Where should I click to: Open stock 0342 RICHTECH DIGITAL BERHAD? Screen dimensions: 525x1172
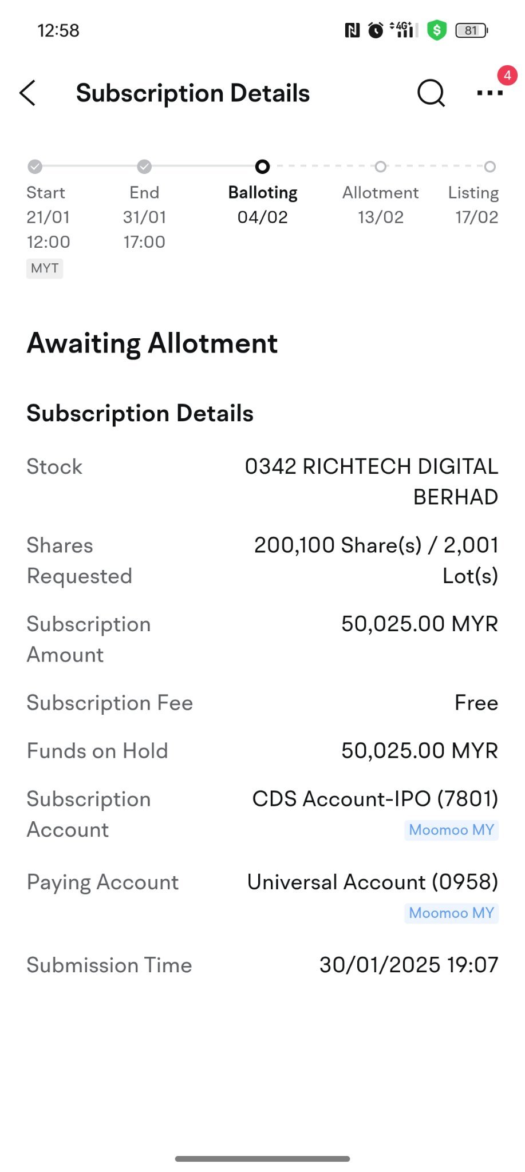(372, 482)
